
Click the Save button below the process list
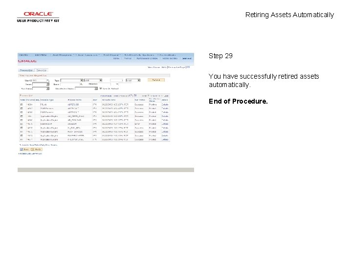point(24,149)
